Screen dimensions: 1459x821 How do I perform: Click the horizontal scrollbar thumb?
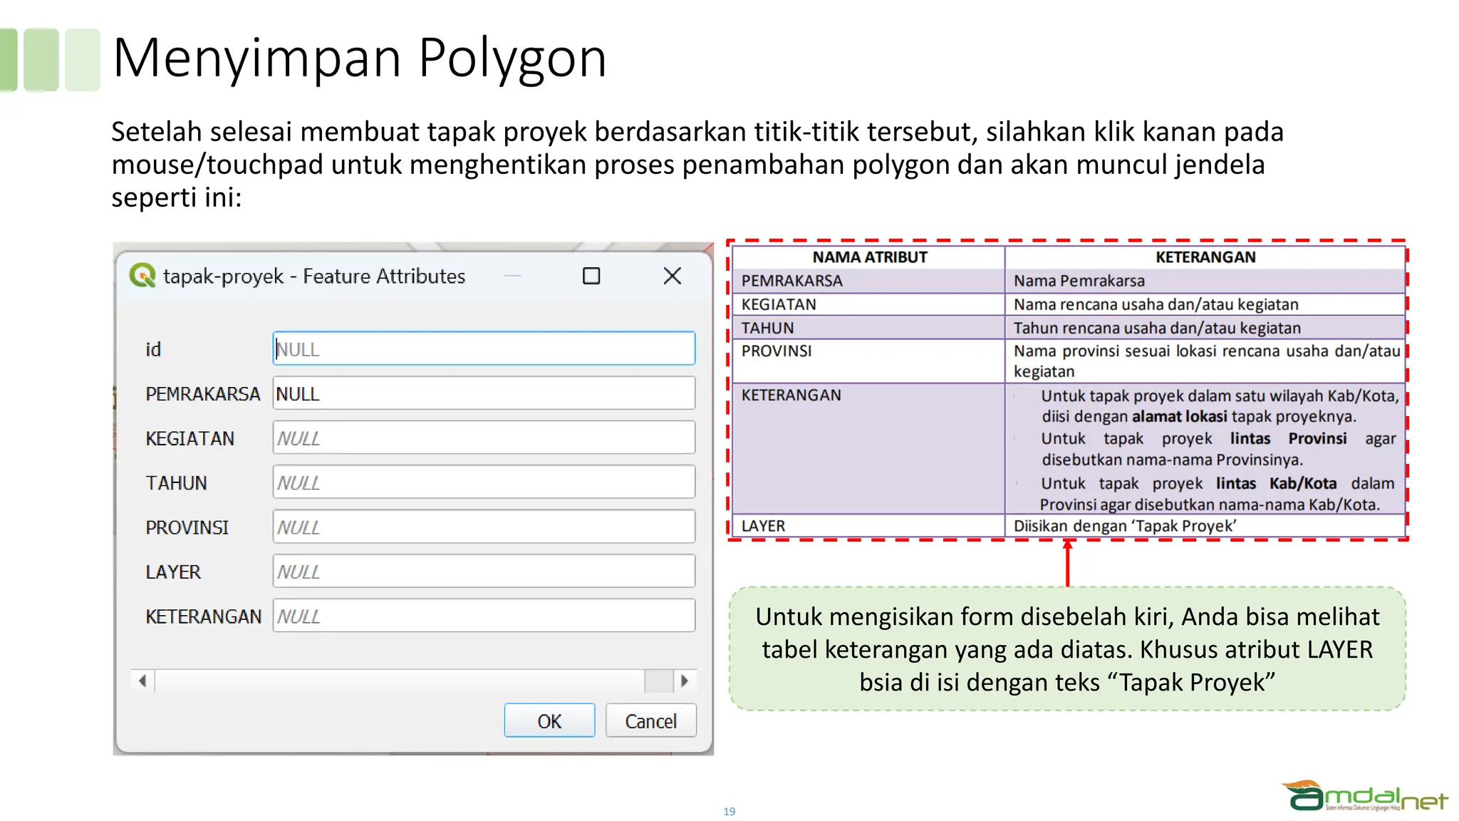[x=658, y=681]
